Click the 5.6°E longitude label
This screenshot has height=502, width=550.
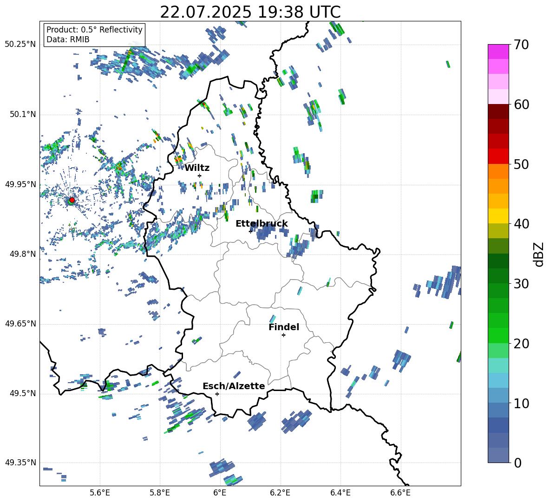(100, 493)
